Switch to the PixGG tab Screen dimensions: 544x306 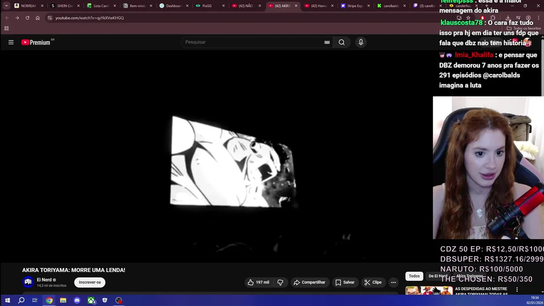(x=210, y=6)
